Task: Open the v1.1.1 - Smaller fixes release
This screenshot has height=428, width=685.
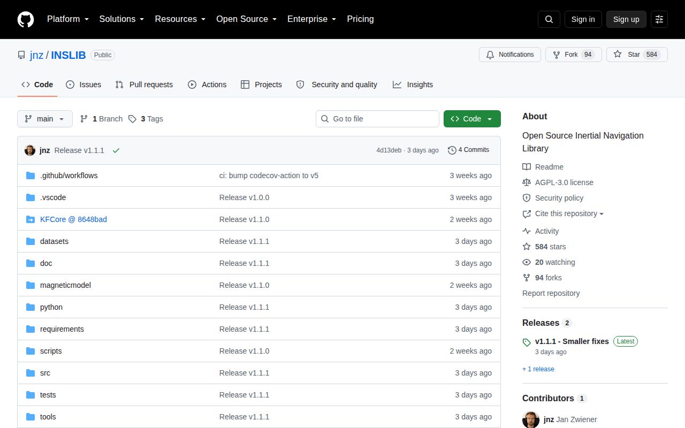Action: 572,341
